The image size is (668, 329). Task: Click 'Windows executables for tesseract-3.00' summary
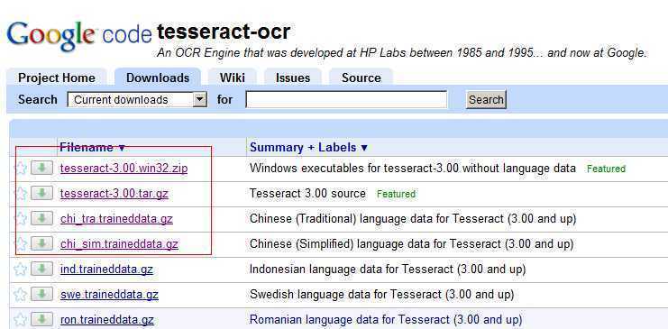pyautogui.click(x=412, y=169)
